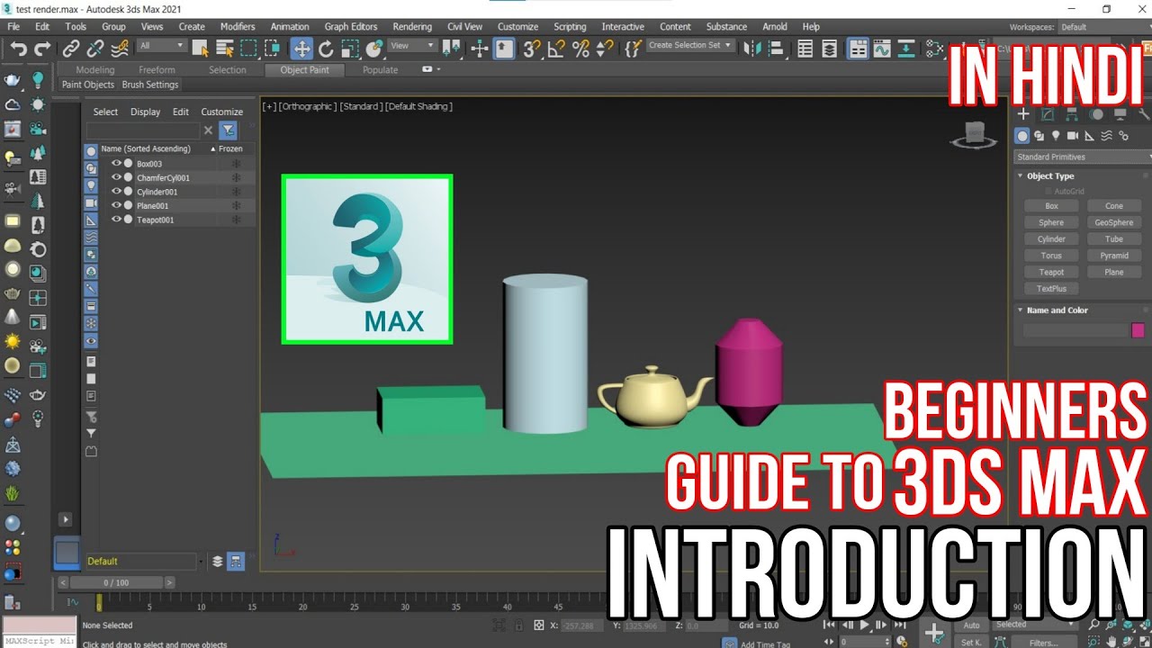The height and width of the screenshot is (648, 1152).
Task: Switch to the Modeling ribbon tab
Action: click(95, 70)
